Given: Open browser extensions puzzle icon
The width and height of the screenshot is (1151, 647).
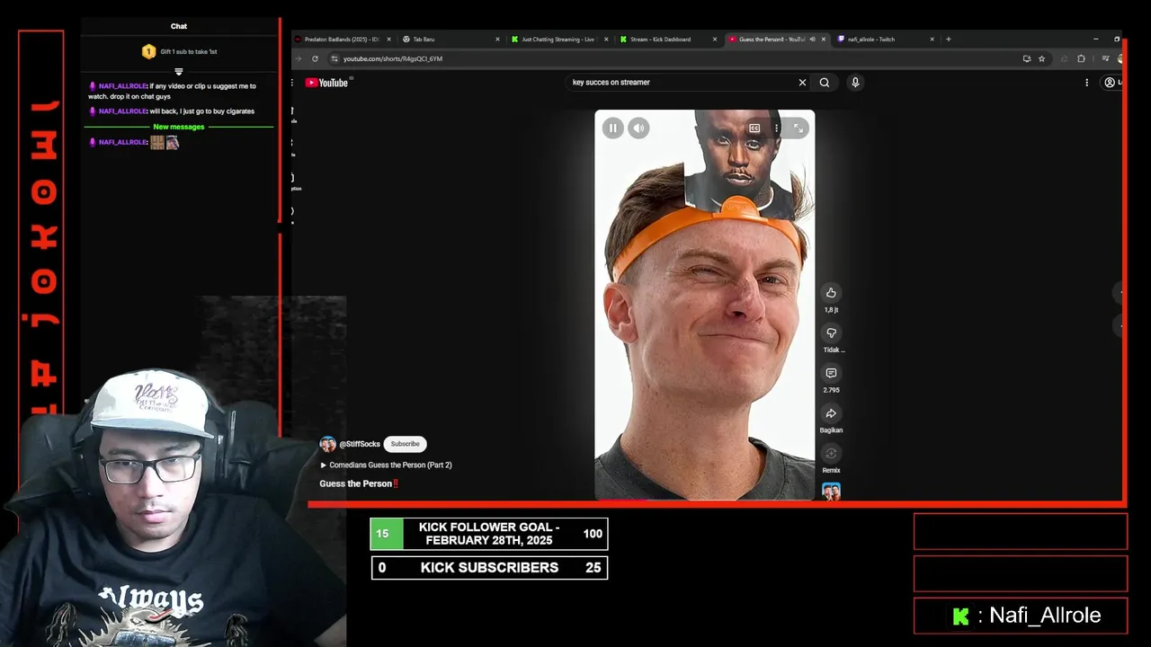Looking at the screenshot, I should (x=1081, y=58).
